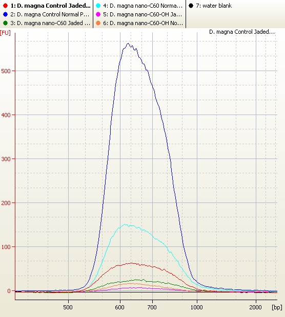Click the red dot for sample 1
Viewport: 285px width, 317px height.
(6, 6)
